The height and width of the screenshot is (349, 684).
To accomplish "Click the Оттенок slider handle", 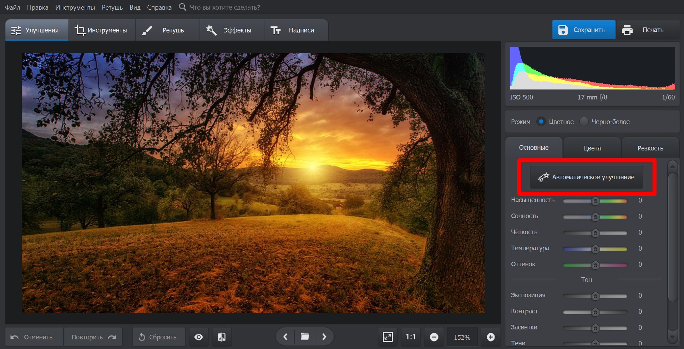I will tap(595, 265).
